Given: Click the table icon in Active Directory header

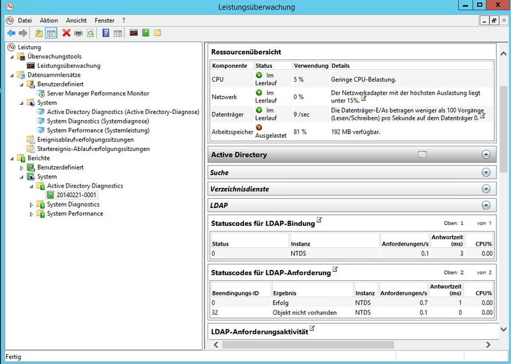Looking at the screenshot, I should 422,154.
